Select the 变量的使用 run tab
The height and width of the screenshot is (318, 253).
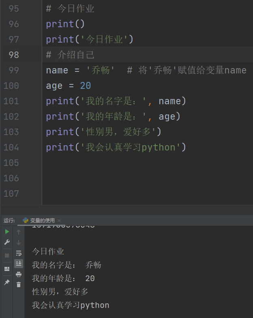click(42, 220)
